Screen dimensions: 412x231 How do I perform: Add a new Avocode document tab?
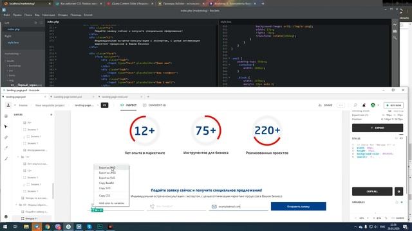[148, 97]
